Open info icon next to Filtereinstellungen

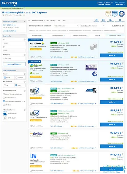pyautogui.click(x=24, y=110)
